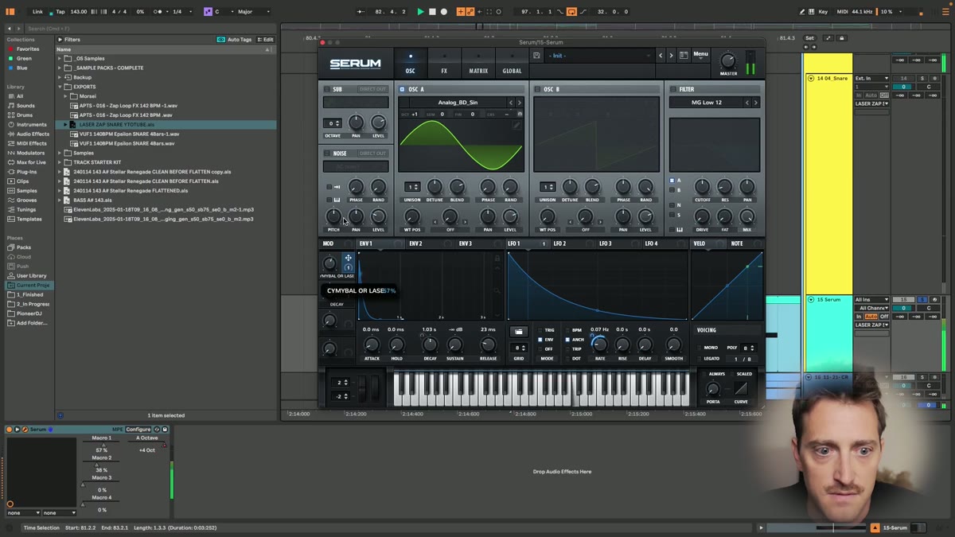
Task: Open the Analog_BD_Sin wavetable selector
Action: [x=458, y=103]
